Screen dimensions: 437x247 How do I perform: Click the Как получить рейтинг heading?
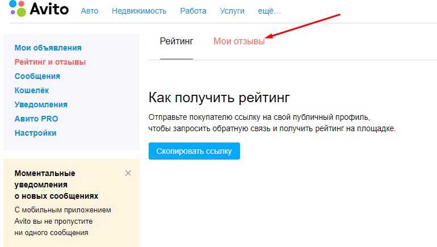pos(219,98)
